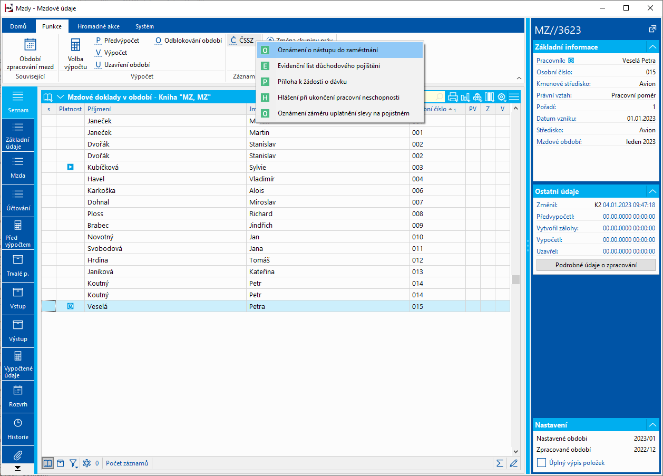Click Počet záznamů in status bar
The width and height of the screenshot is (663, 476).
(x=127, y=463)
